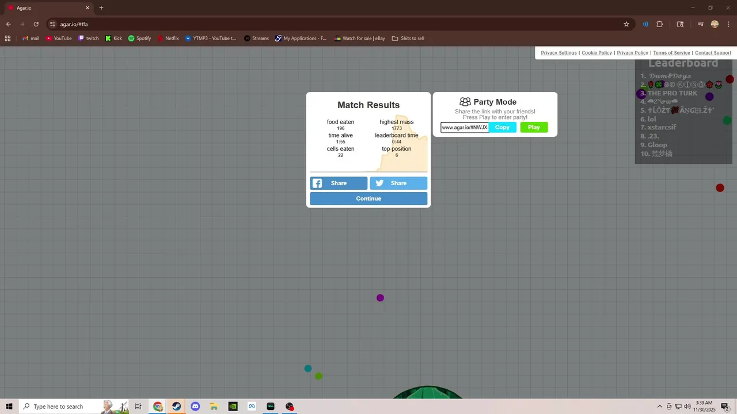The height and width of the screenshot is (414, 737).
Task: Open the Chrome extensions puzzle icon
Action: click(x=660, y=24)
